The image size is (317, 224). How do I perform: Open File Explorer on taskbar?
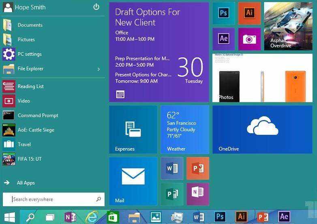pyautogui.click(x=134, y=218)
